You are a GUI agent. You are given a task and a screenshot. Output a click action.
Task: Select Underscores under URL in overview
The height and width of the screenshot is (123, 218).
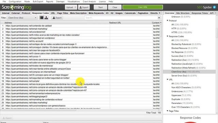click(x=182, y=91)
